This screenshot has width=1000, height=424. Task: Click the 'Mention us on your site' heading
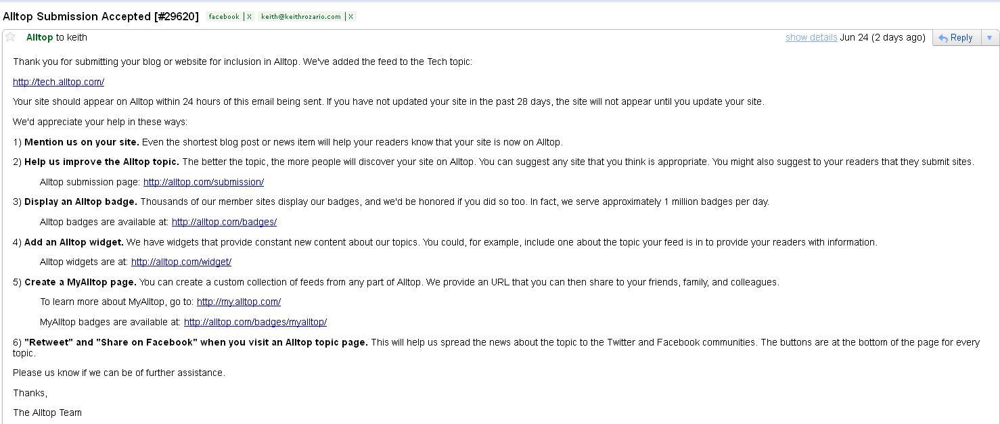pos(82,142)
